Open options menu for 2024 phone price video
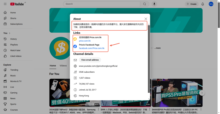The height and width of the screenshot is (114, 220). pyautogui.click(x=98, y=109)
